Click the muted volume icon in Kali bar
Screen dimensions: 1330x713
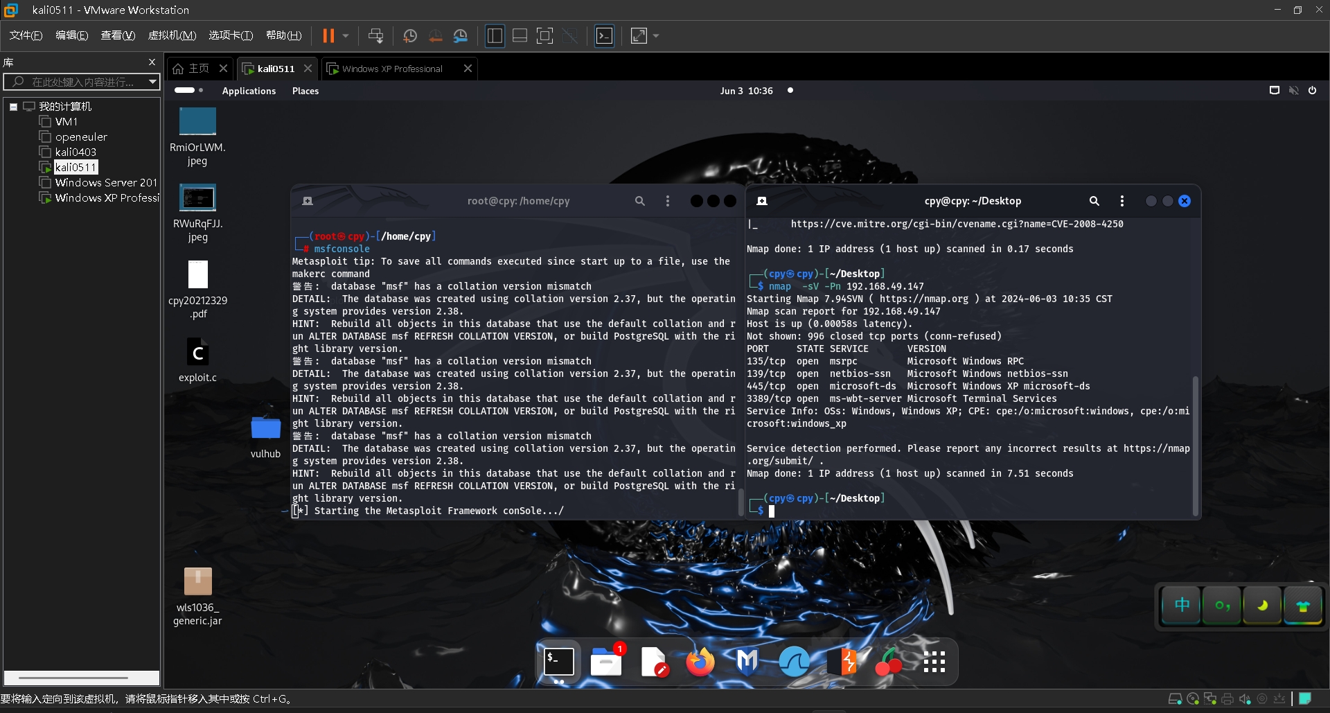(1293, 91)
